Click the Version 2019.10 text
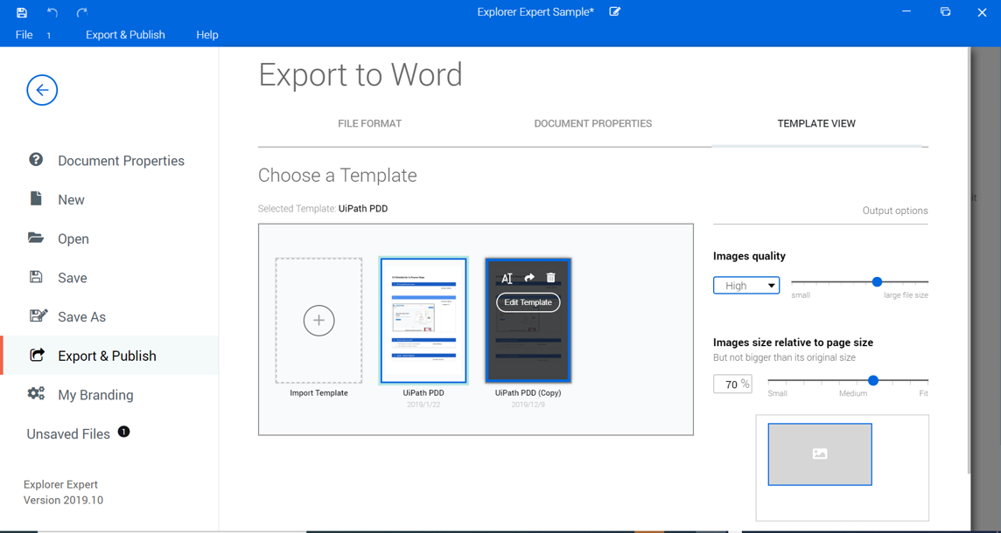The image size is (1001, 533). (63, 500)
